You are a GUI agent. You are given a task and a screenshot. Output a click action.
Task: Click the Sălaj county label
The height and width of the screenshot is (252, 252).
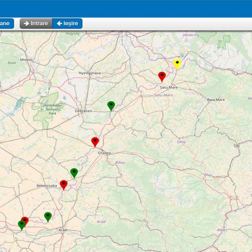(181, 142)
